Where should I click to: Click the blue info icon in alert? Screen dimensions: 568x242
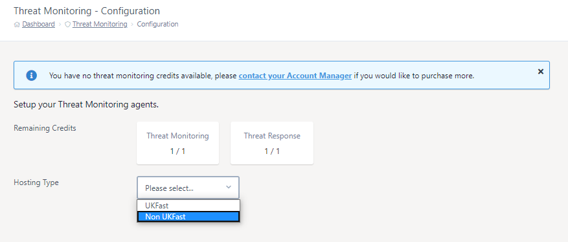[32, 76]
